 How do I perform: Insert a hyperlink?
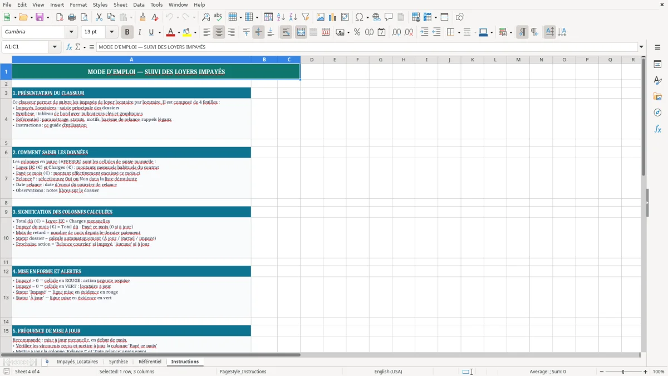click(376, 17)
